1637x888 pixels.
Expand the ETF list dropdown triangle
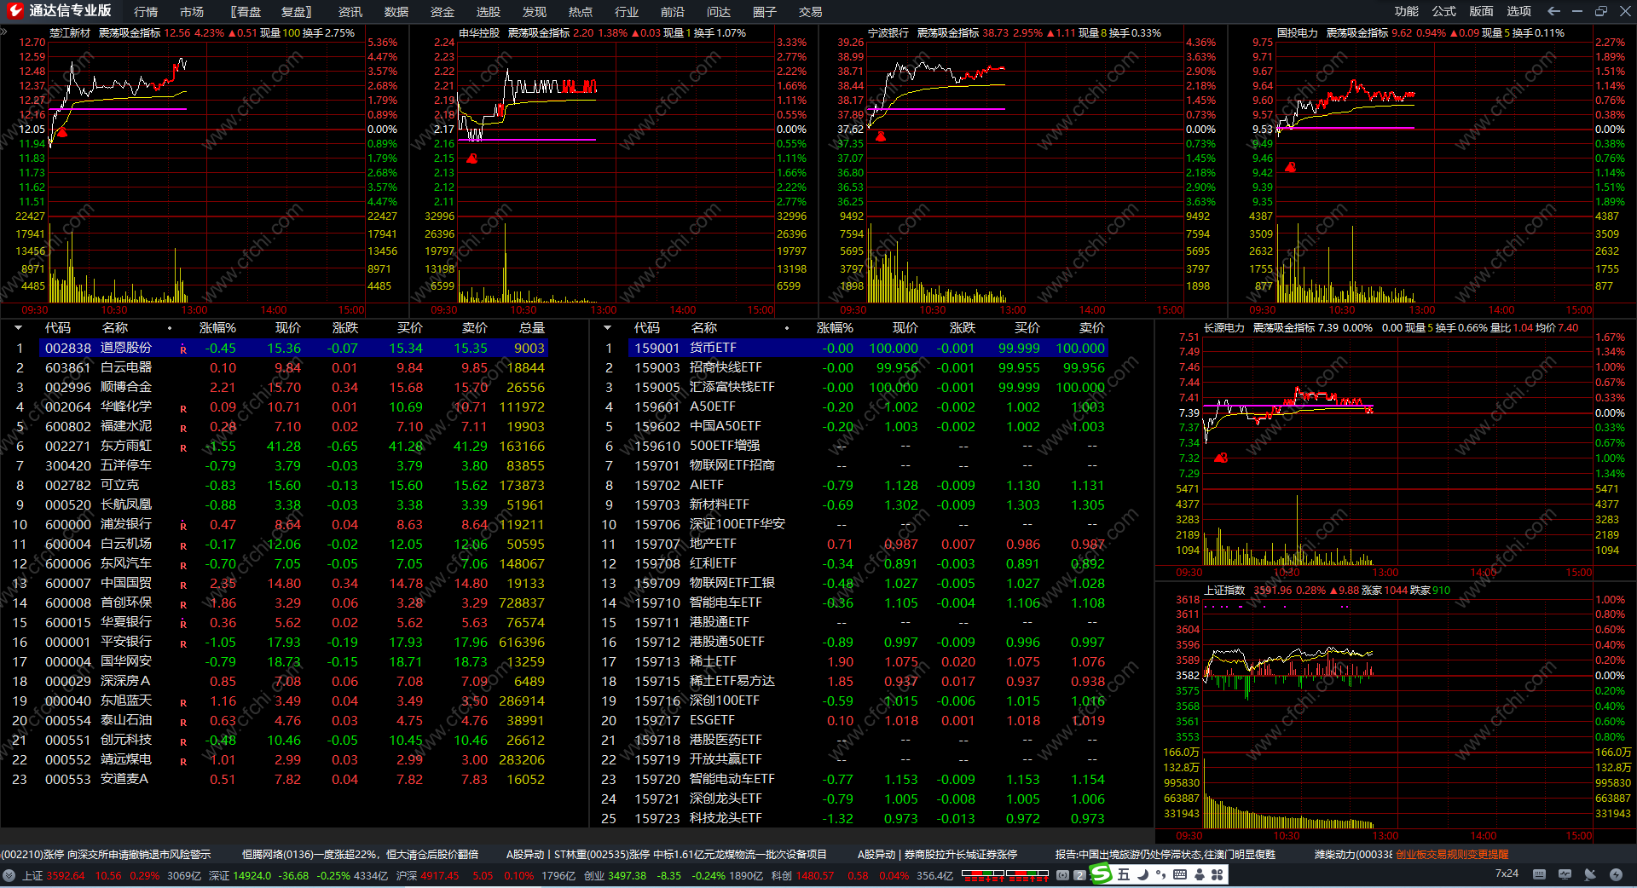tap(607, 328)
